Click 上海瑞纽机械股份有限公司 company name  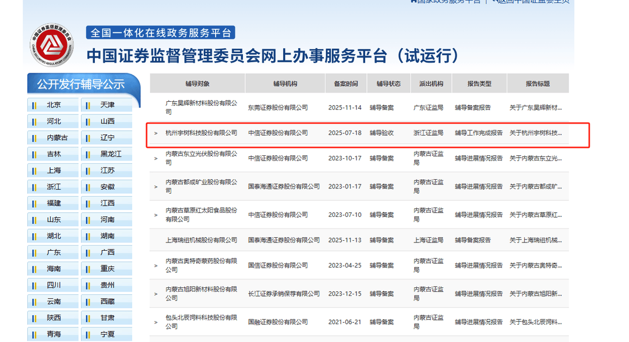[x=202, y=240]
